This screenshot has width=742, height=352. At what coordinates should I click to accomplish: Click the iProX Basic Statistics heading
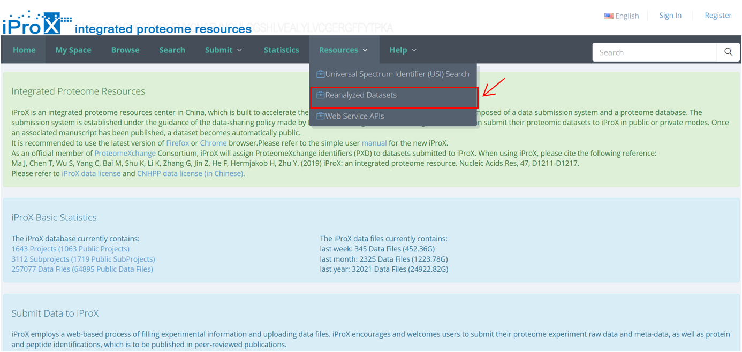click(x=54, y=218)
